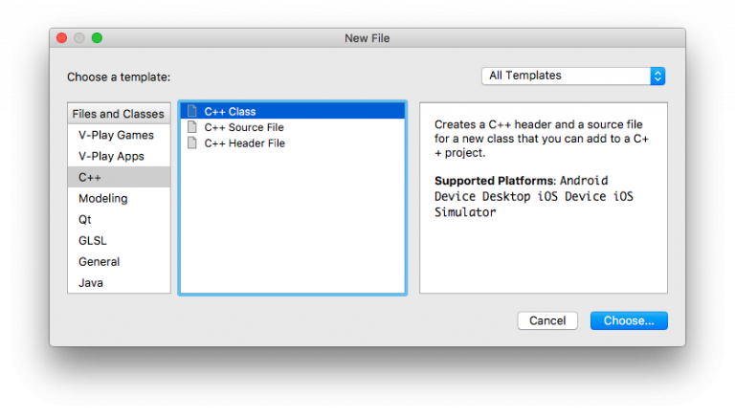
Task: Select the C++ category
Action: click(119, 177)
